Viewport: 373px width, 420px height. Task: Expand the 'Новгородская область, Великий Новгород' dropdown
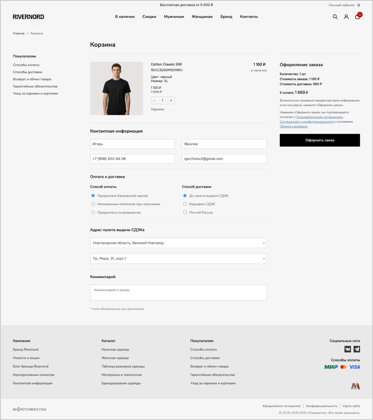click(x=178, y=243)
